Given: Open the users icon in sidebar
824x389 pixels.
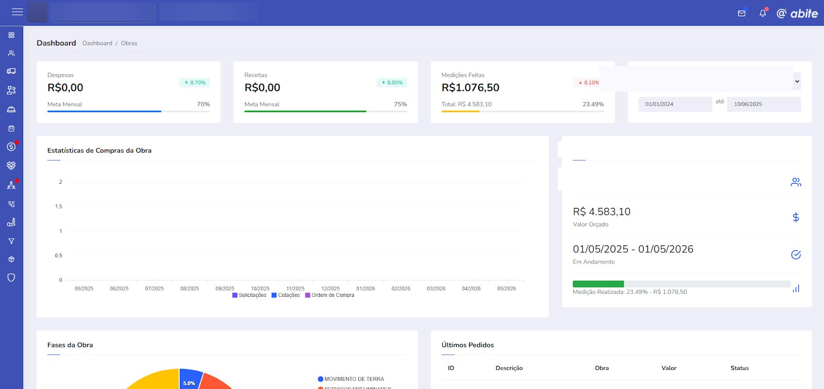Looking at the screenshot, I should pos(11,54).
